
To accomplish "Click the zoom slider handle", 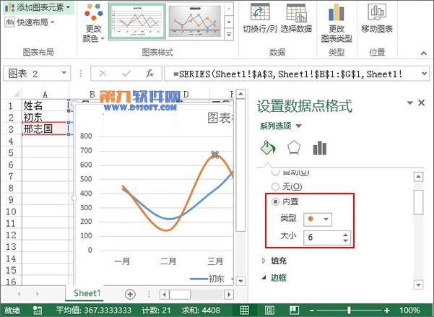I will coord(350,311).
